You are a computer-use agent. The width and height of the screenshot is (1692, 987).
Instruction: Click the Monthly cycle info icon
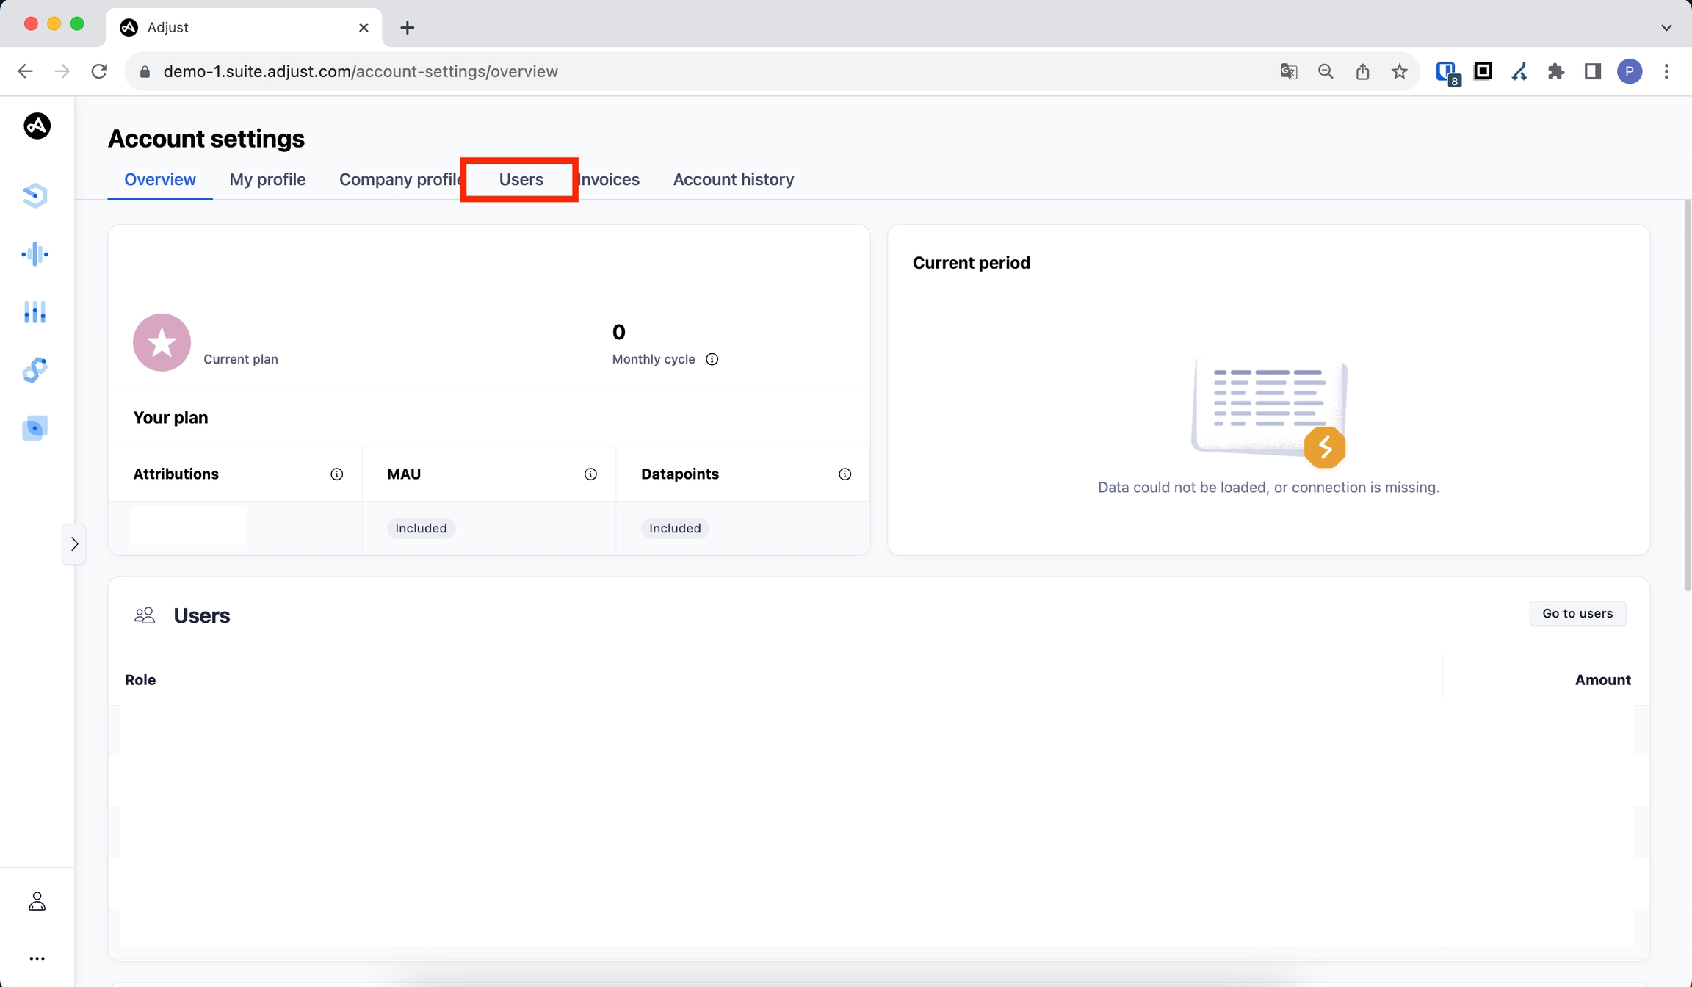pos(712,359)
